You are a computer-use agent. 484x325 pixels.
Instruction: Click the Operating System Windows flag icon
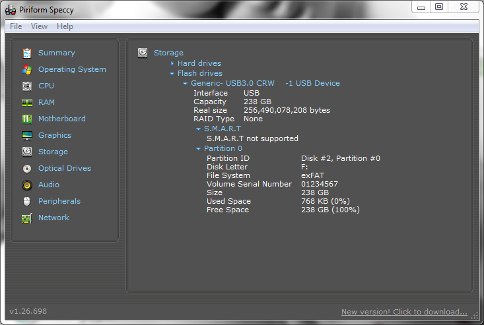pos(27,69)
